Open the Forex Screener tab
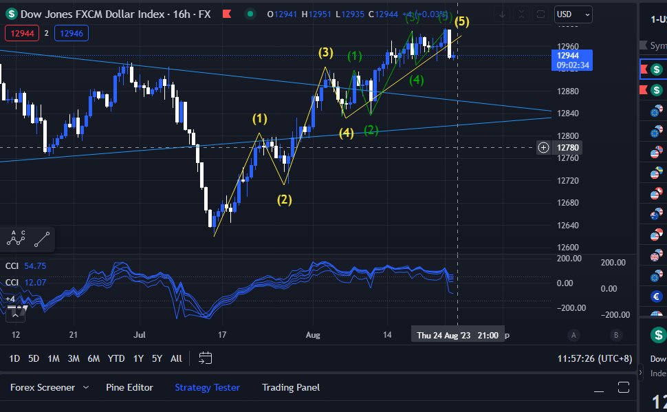This screenshot has height=412, width=667. point(43,387)
